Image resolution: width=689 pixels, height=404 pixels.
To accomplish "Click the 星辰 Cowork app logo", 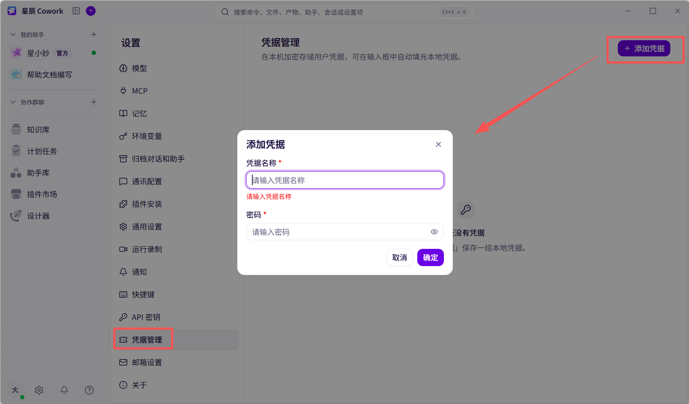I will tap(12, 11).
